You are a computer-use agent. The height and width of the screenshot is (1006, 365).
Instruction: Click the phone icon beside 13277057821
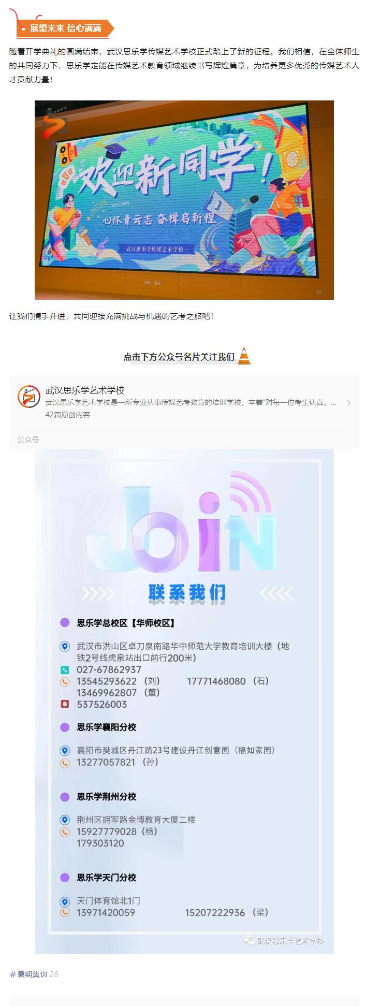click(x=65, y=762)
